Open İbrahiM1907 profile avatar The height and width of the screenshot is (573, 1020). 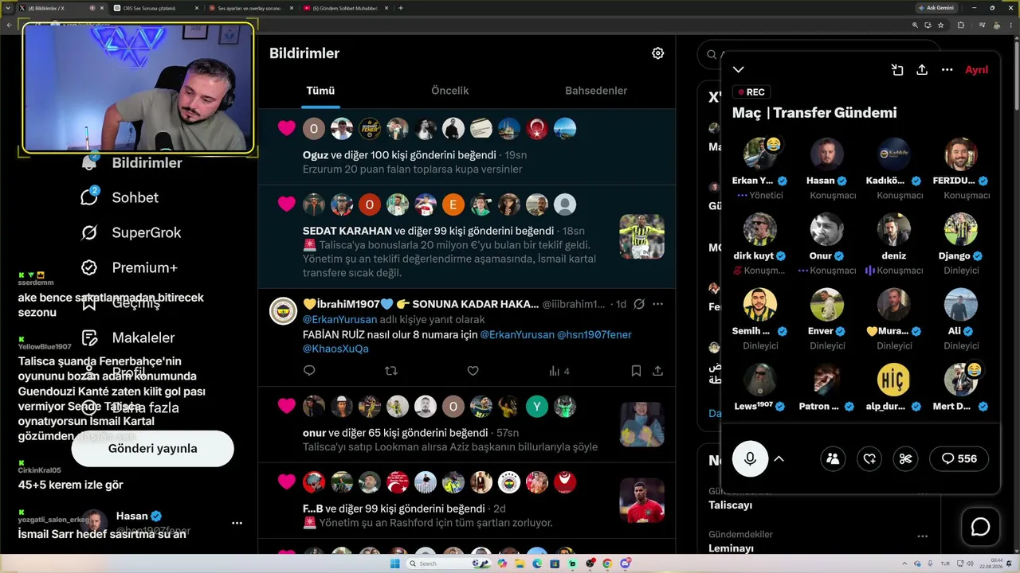coord(284,311)
